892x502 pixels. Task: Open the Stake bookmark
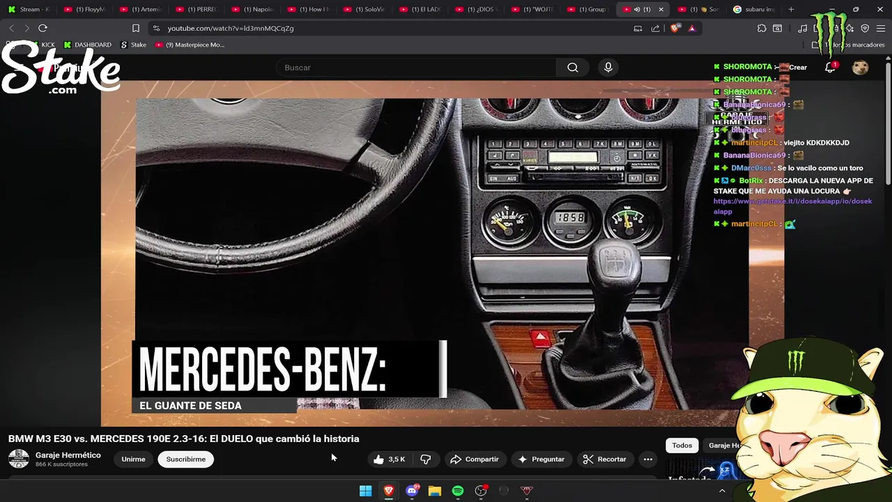pyautogui.click(x=133, y=45)
